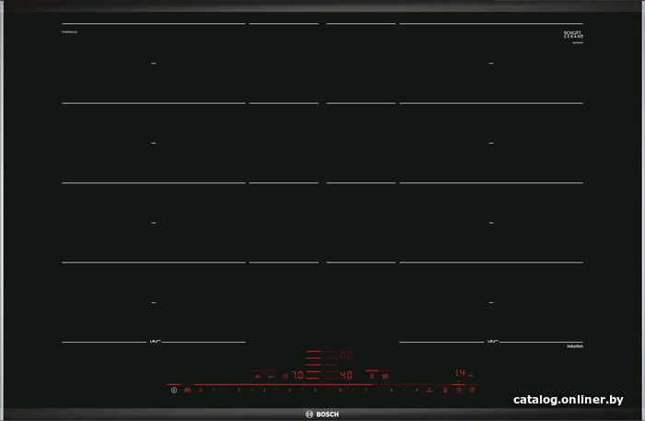Tap the red symbol right of power

click(186, 391)
